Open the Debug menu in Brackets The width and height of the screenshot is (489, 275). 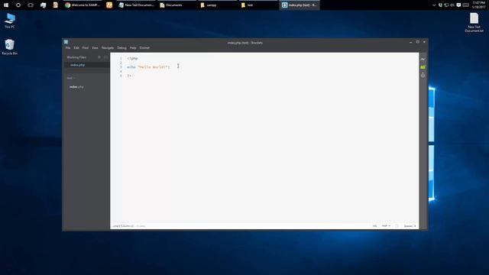point(121,47)
